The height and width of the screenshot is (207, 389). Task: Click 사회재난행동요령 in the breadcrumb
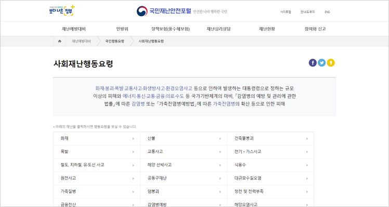pyautogui.click(x=151, y=41)
